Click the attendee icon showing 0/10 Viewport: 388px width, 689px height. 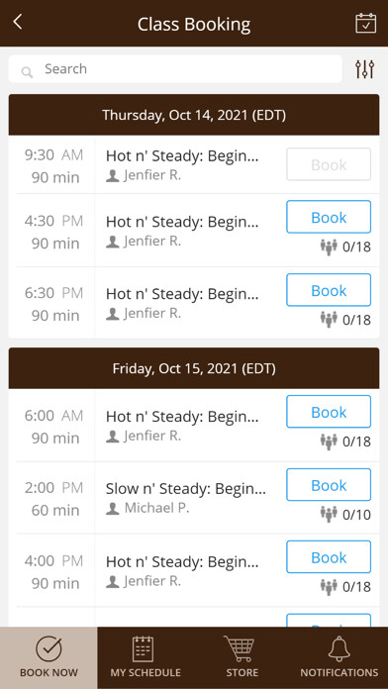[329, 514]
